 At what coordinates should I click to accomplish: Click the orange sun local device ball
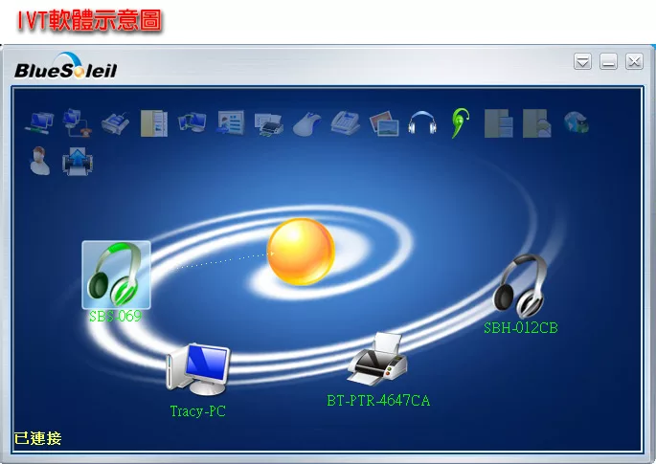301,252
